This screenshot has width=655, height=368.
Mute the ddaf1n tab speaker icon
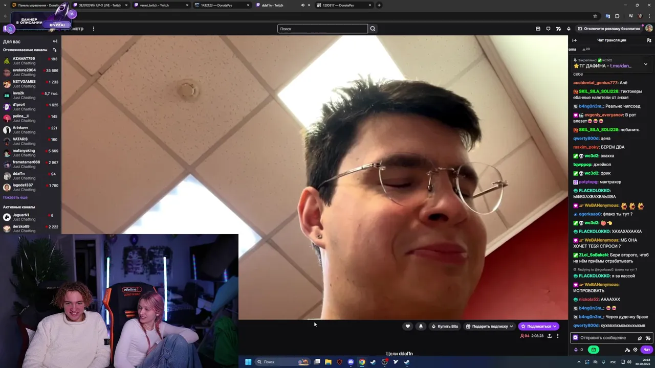(302, 5)
